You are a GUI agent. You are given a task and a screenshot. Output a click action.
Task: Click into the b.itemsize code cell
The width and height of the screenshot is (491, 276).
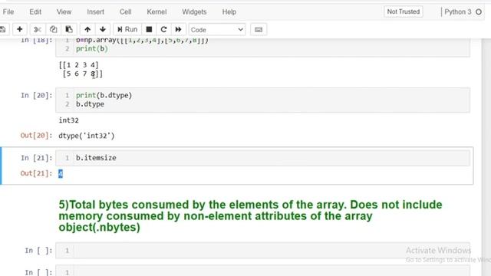point(262,158)
